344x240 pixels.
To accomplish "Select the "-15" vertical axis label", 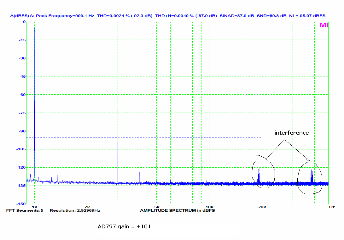I will (22, 40).
